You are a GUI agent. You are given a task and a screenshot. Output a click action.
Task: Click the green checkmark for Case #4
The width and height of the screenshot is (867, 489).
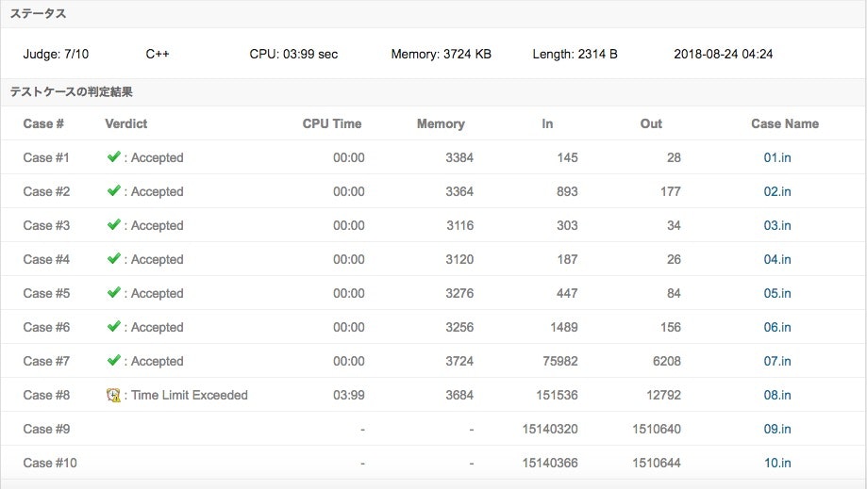pos(113,258)
